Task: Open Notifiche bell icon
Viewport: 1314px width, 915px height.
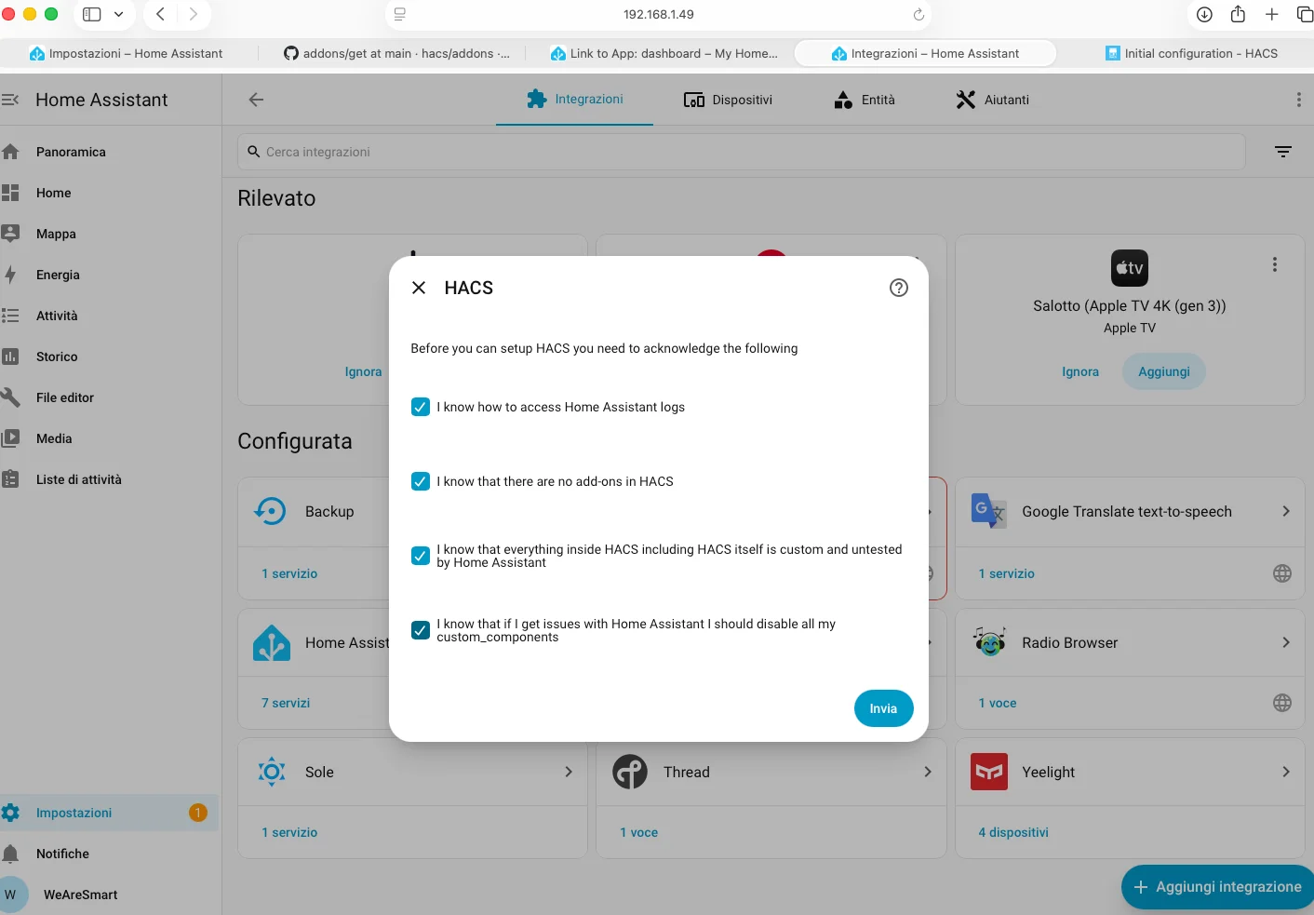Action: click(x=10, y=854)
